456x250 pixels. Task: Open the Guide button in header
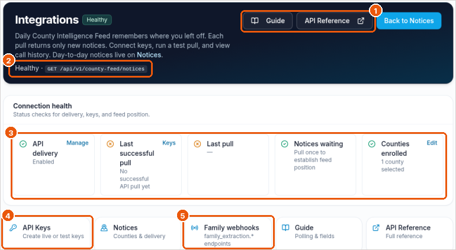(268, 21)
